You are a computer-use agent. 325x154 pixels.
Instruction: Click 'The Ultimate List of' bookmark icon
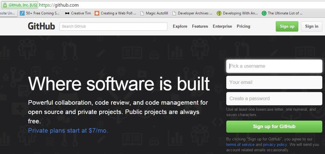(x=264, y=13)
